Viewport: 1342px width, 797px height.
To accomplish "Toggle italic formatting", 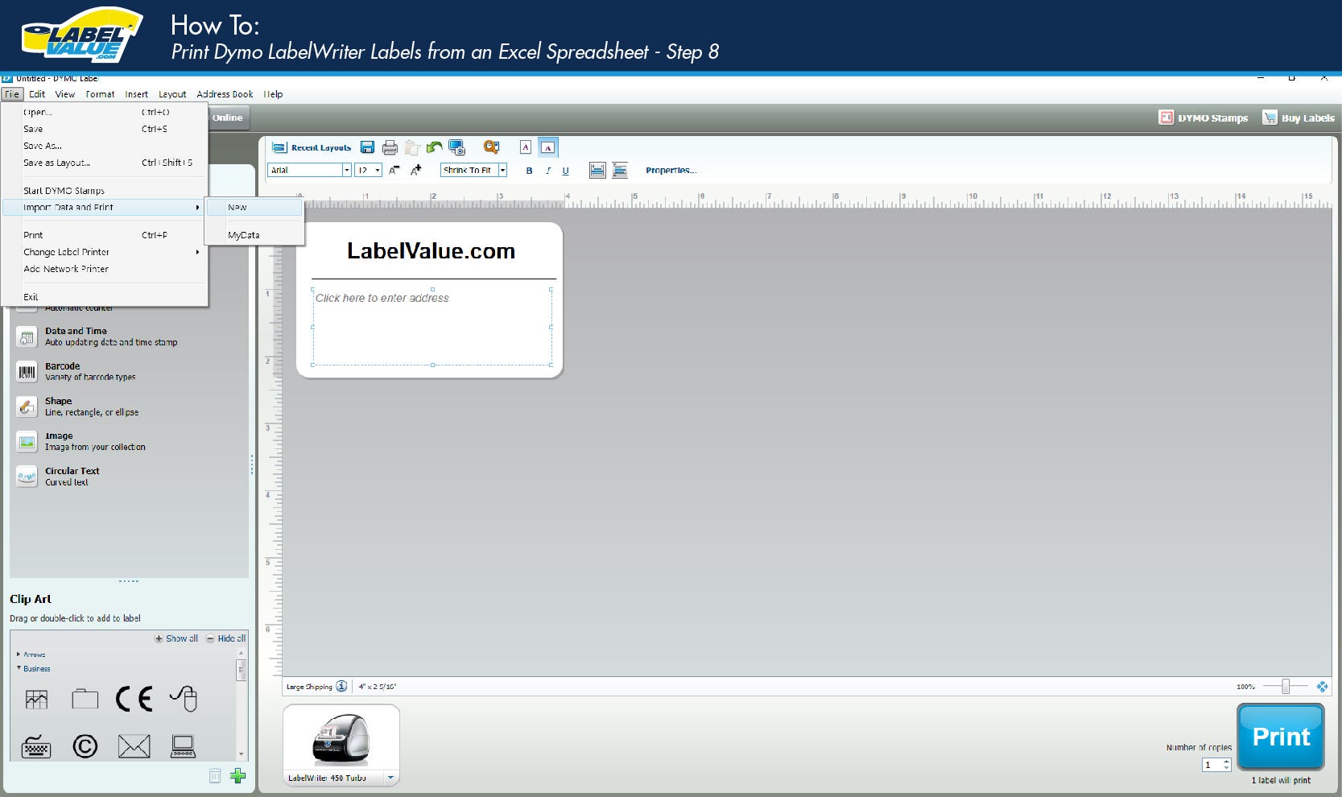I will [x=547, y=171].
